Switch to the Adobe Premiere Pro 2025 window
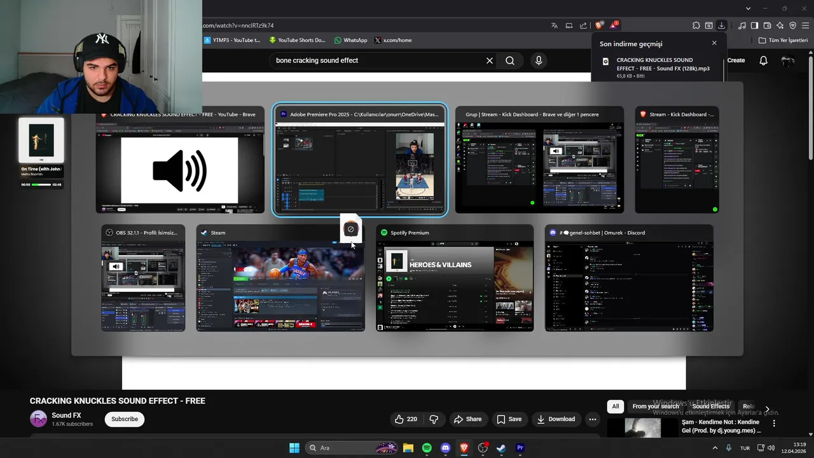 (360, 160)
